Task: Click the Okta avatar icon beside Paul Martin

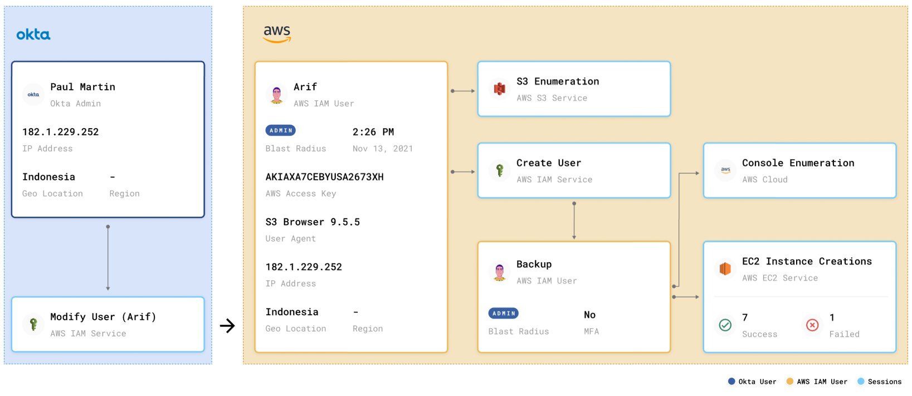Action: [x=33, y=95]
